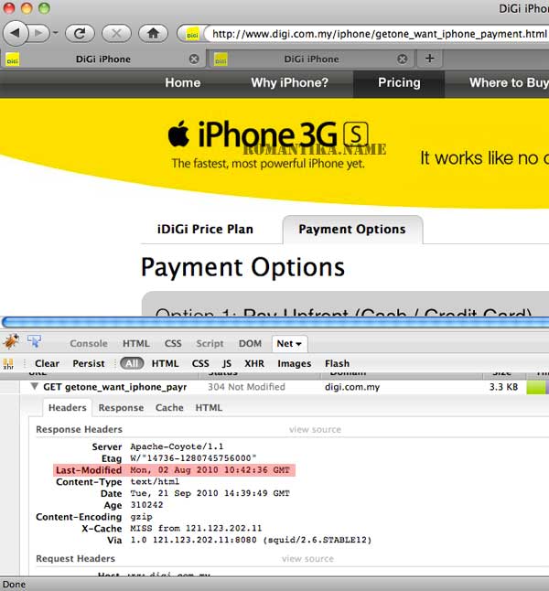Click the GET getone_want_iphone_payr request text
Screen dimensions: 549x591
[x=115, y=387]
